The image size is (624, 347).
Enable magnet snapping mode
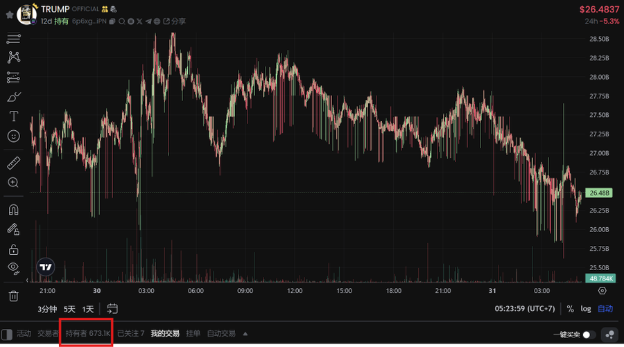pyautogui.click(x=13, y=210)
